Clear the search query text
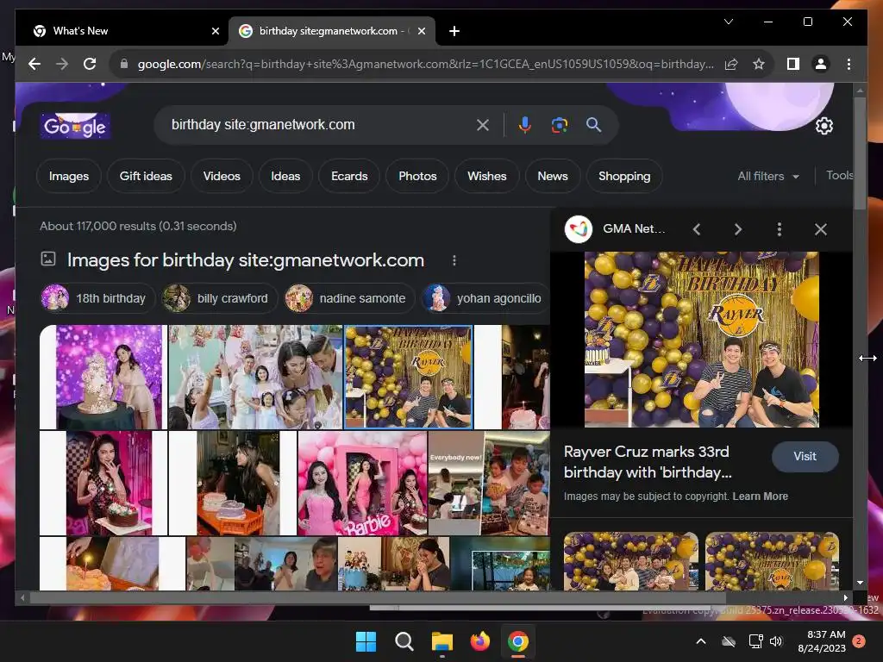 (483, 125)
